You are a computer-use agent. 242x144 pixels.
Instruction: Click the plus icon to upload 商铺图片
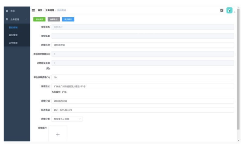coord(58,134)
